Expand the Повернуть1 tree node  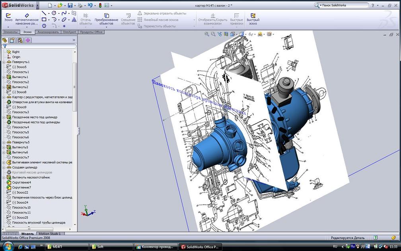tap(4, 62)
